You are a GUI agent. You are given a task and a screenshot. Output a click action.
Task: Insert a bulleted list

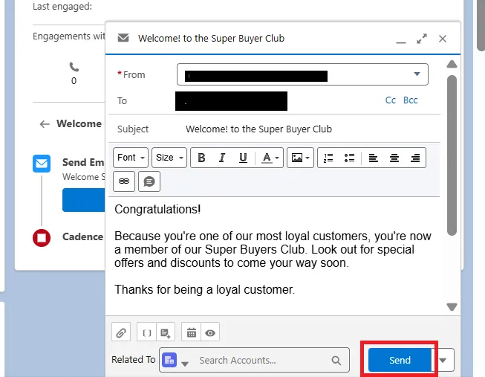349,158
